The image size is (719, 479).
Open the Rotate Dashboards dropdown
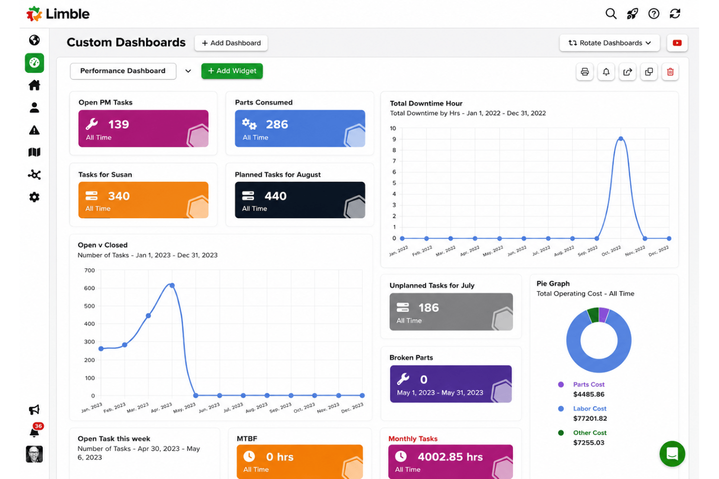(x=609, y=43)
